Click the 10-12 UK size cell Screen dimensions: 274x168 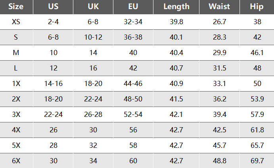click(93, 37)
